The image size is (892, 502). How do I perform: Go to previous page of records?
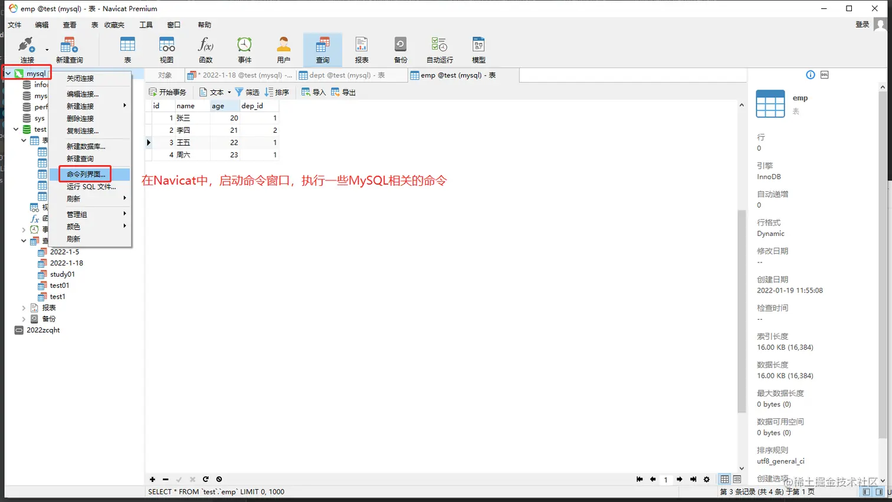tap(652, 480)
